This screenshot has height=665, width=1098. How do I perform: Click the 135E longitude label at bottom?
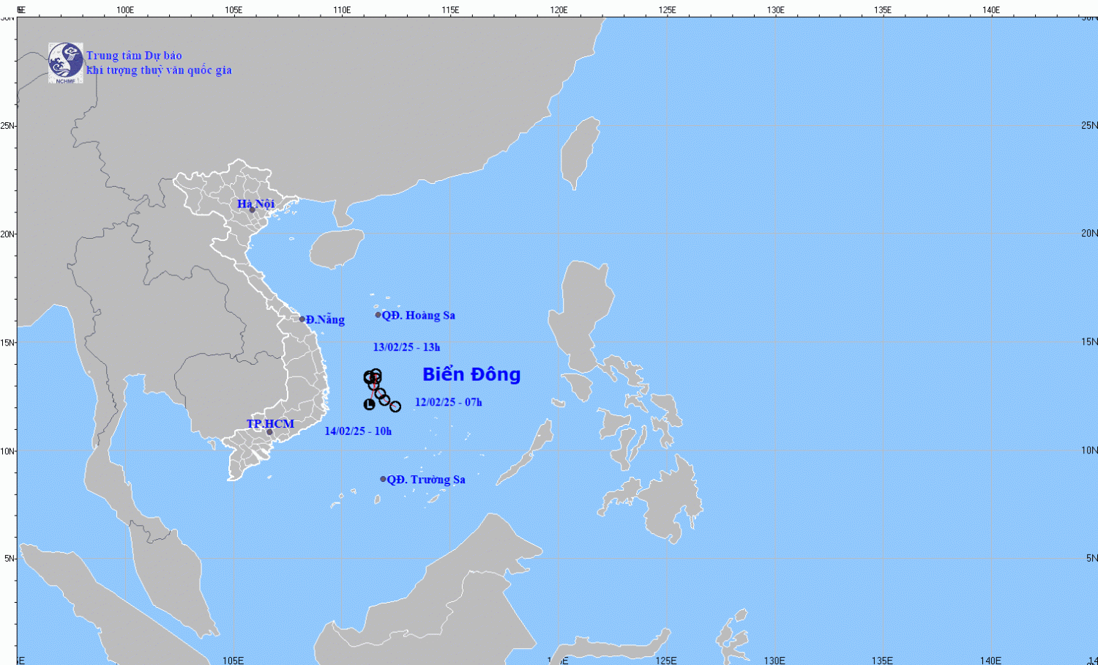point(882,660)
